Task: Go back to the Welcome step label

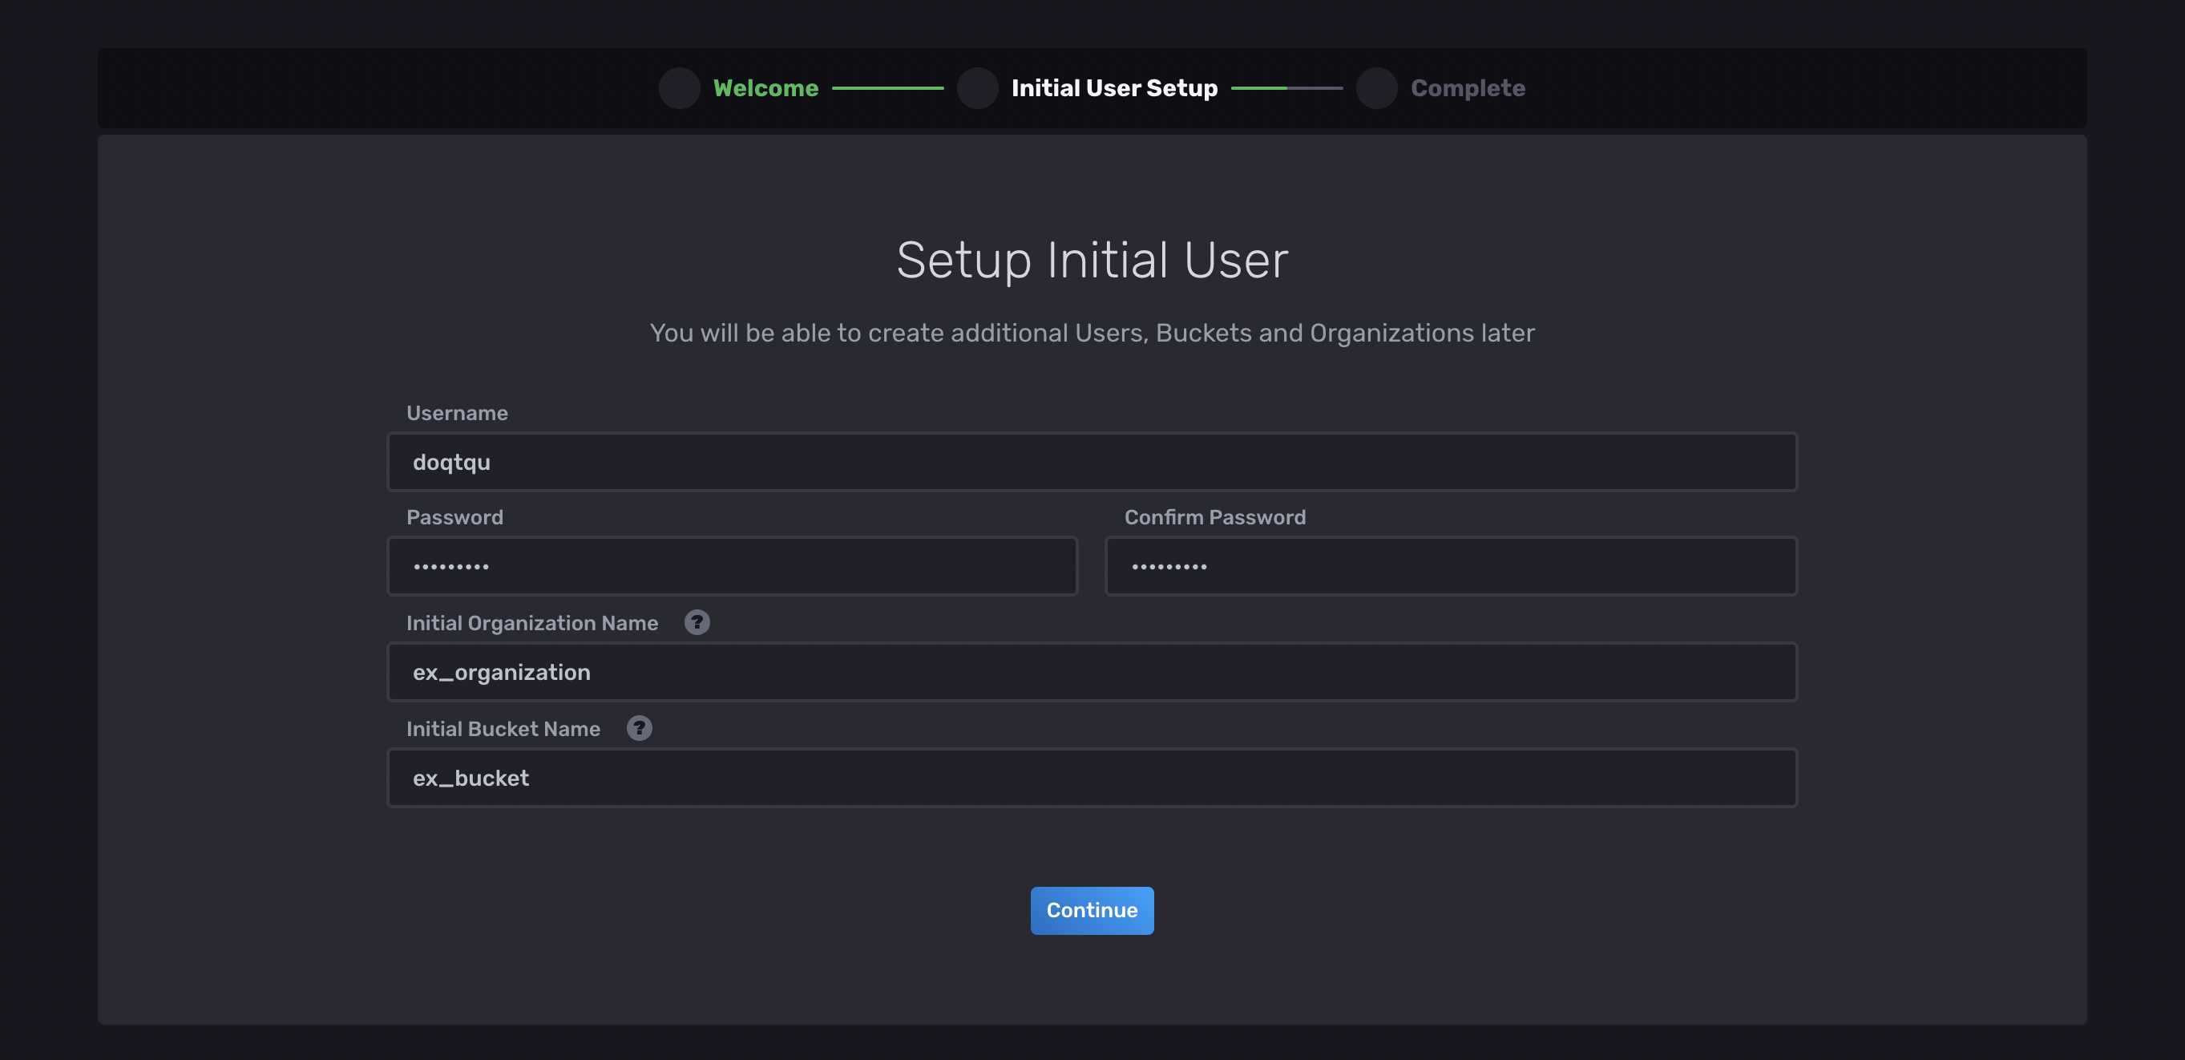Action: tap(765, 88)
